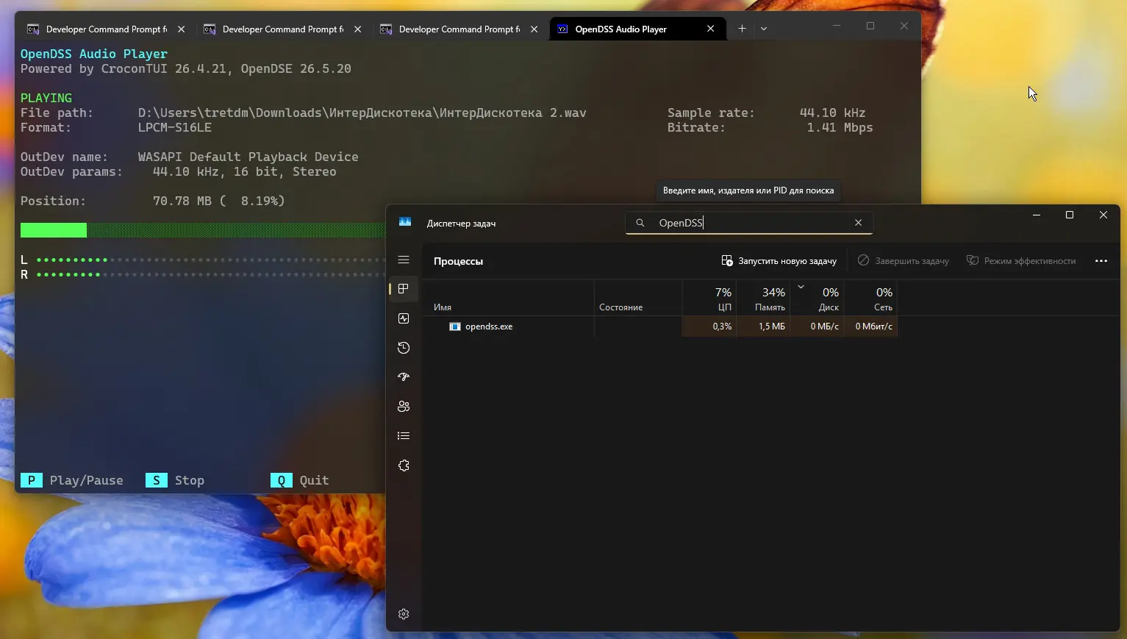Click the Q Quit key hint
Viewport: 1127px width, 639px height.
(300, 480)
